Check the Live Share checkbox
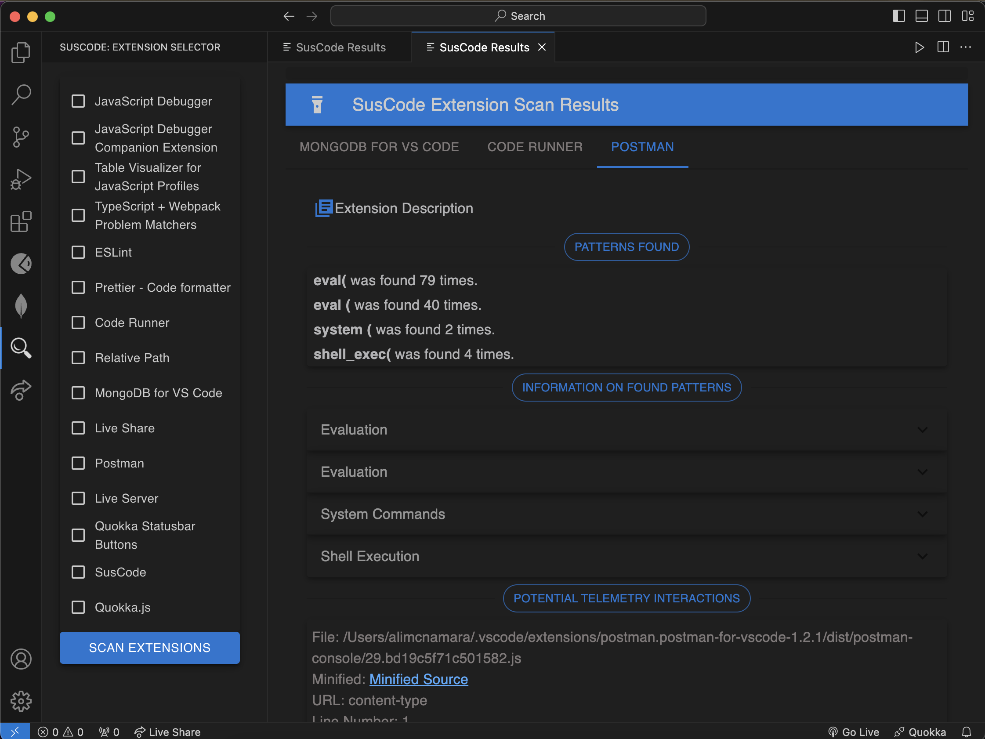Screen dimensions: 985x739 (78, 428)
